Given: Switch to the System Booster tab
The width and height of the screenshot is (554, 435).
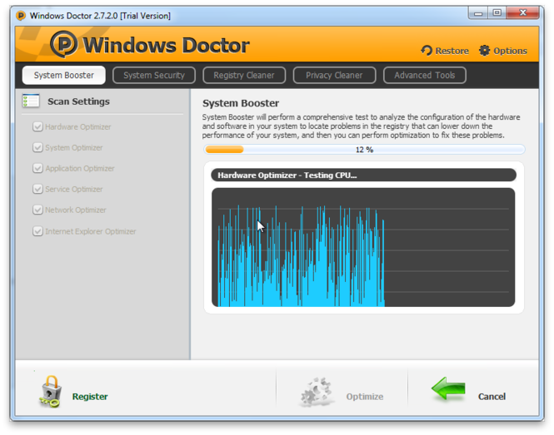Looking at the screenshot, I should [x=63, y=75].
